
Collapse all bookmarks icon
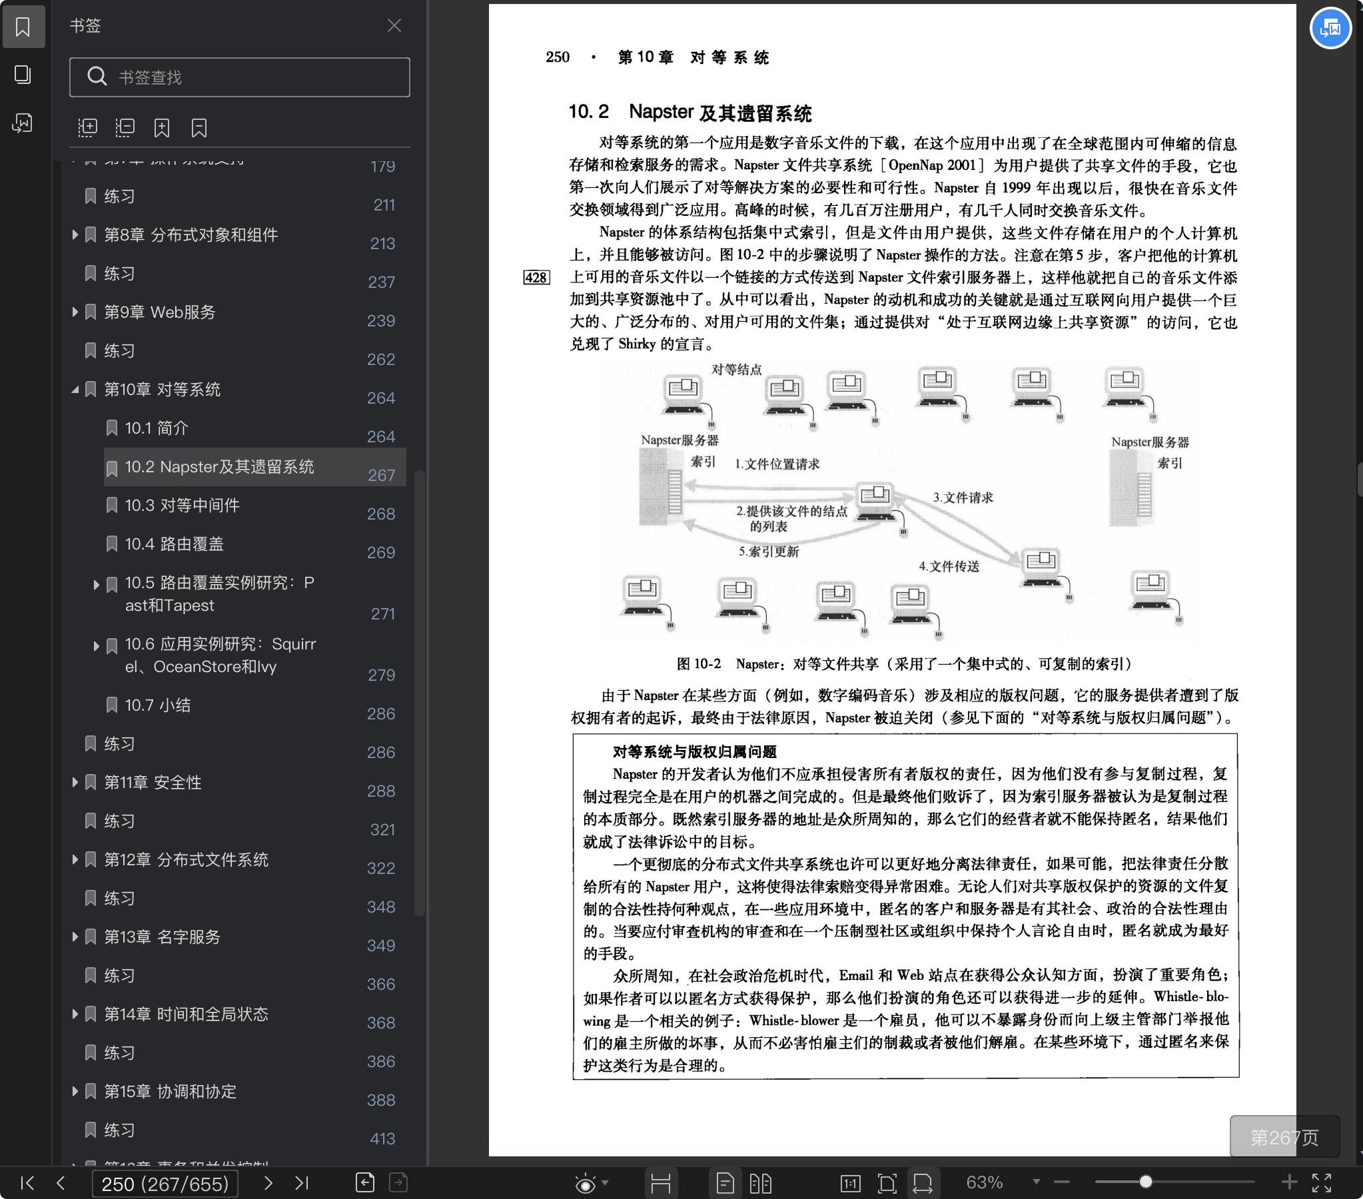[x=125, y=127]
